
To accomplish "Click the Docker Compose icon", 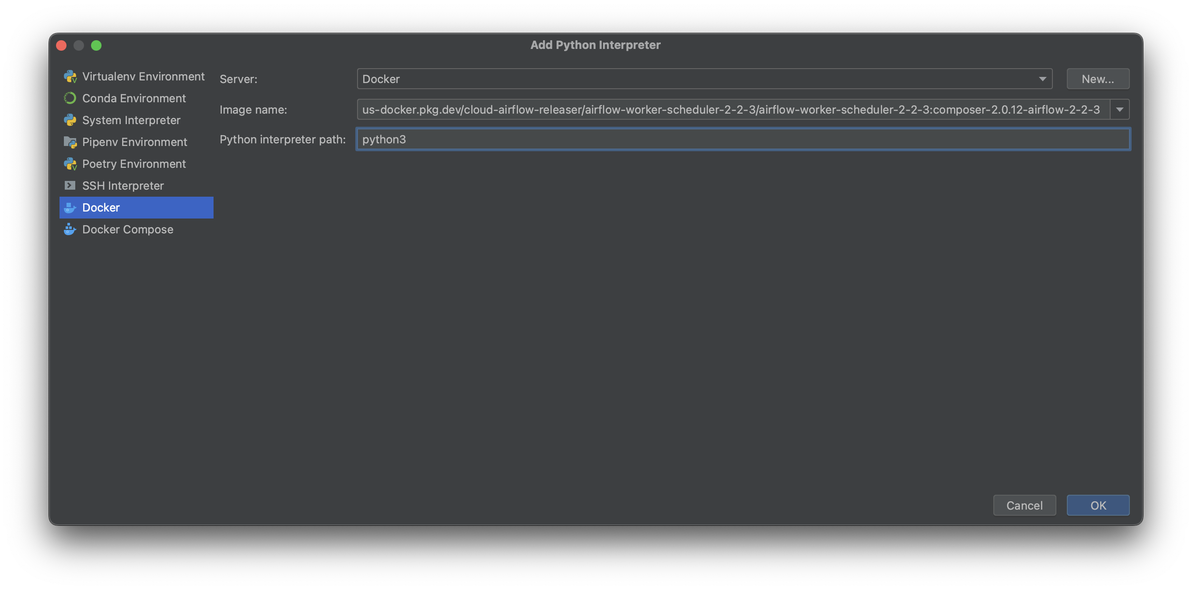I will (x=70, y=229).
